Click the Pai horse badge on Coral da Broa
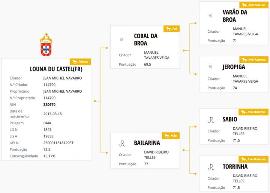This screenshot has height=193, width=270. (171, 29)
